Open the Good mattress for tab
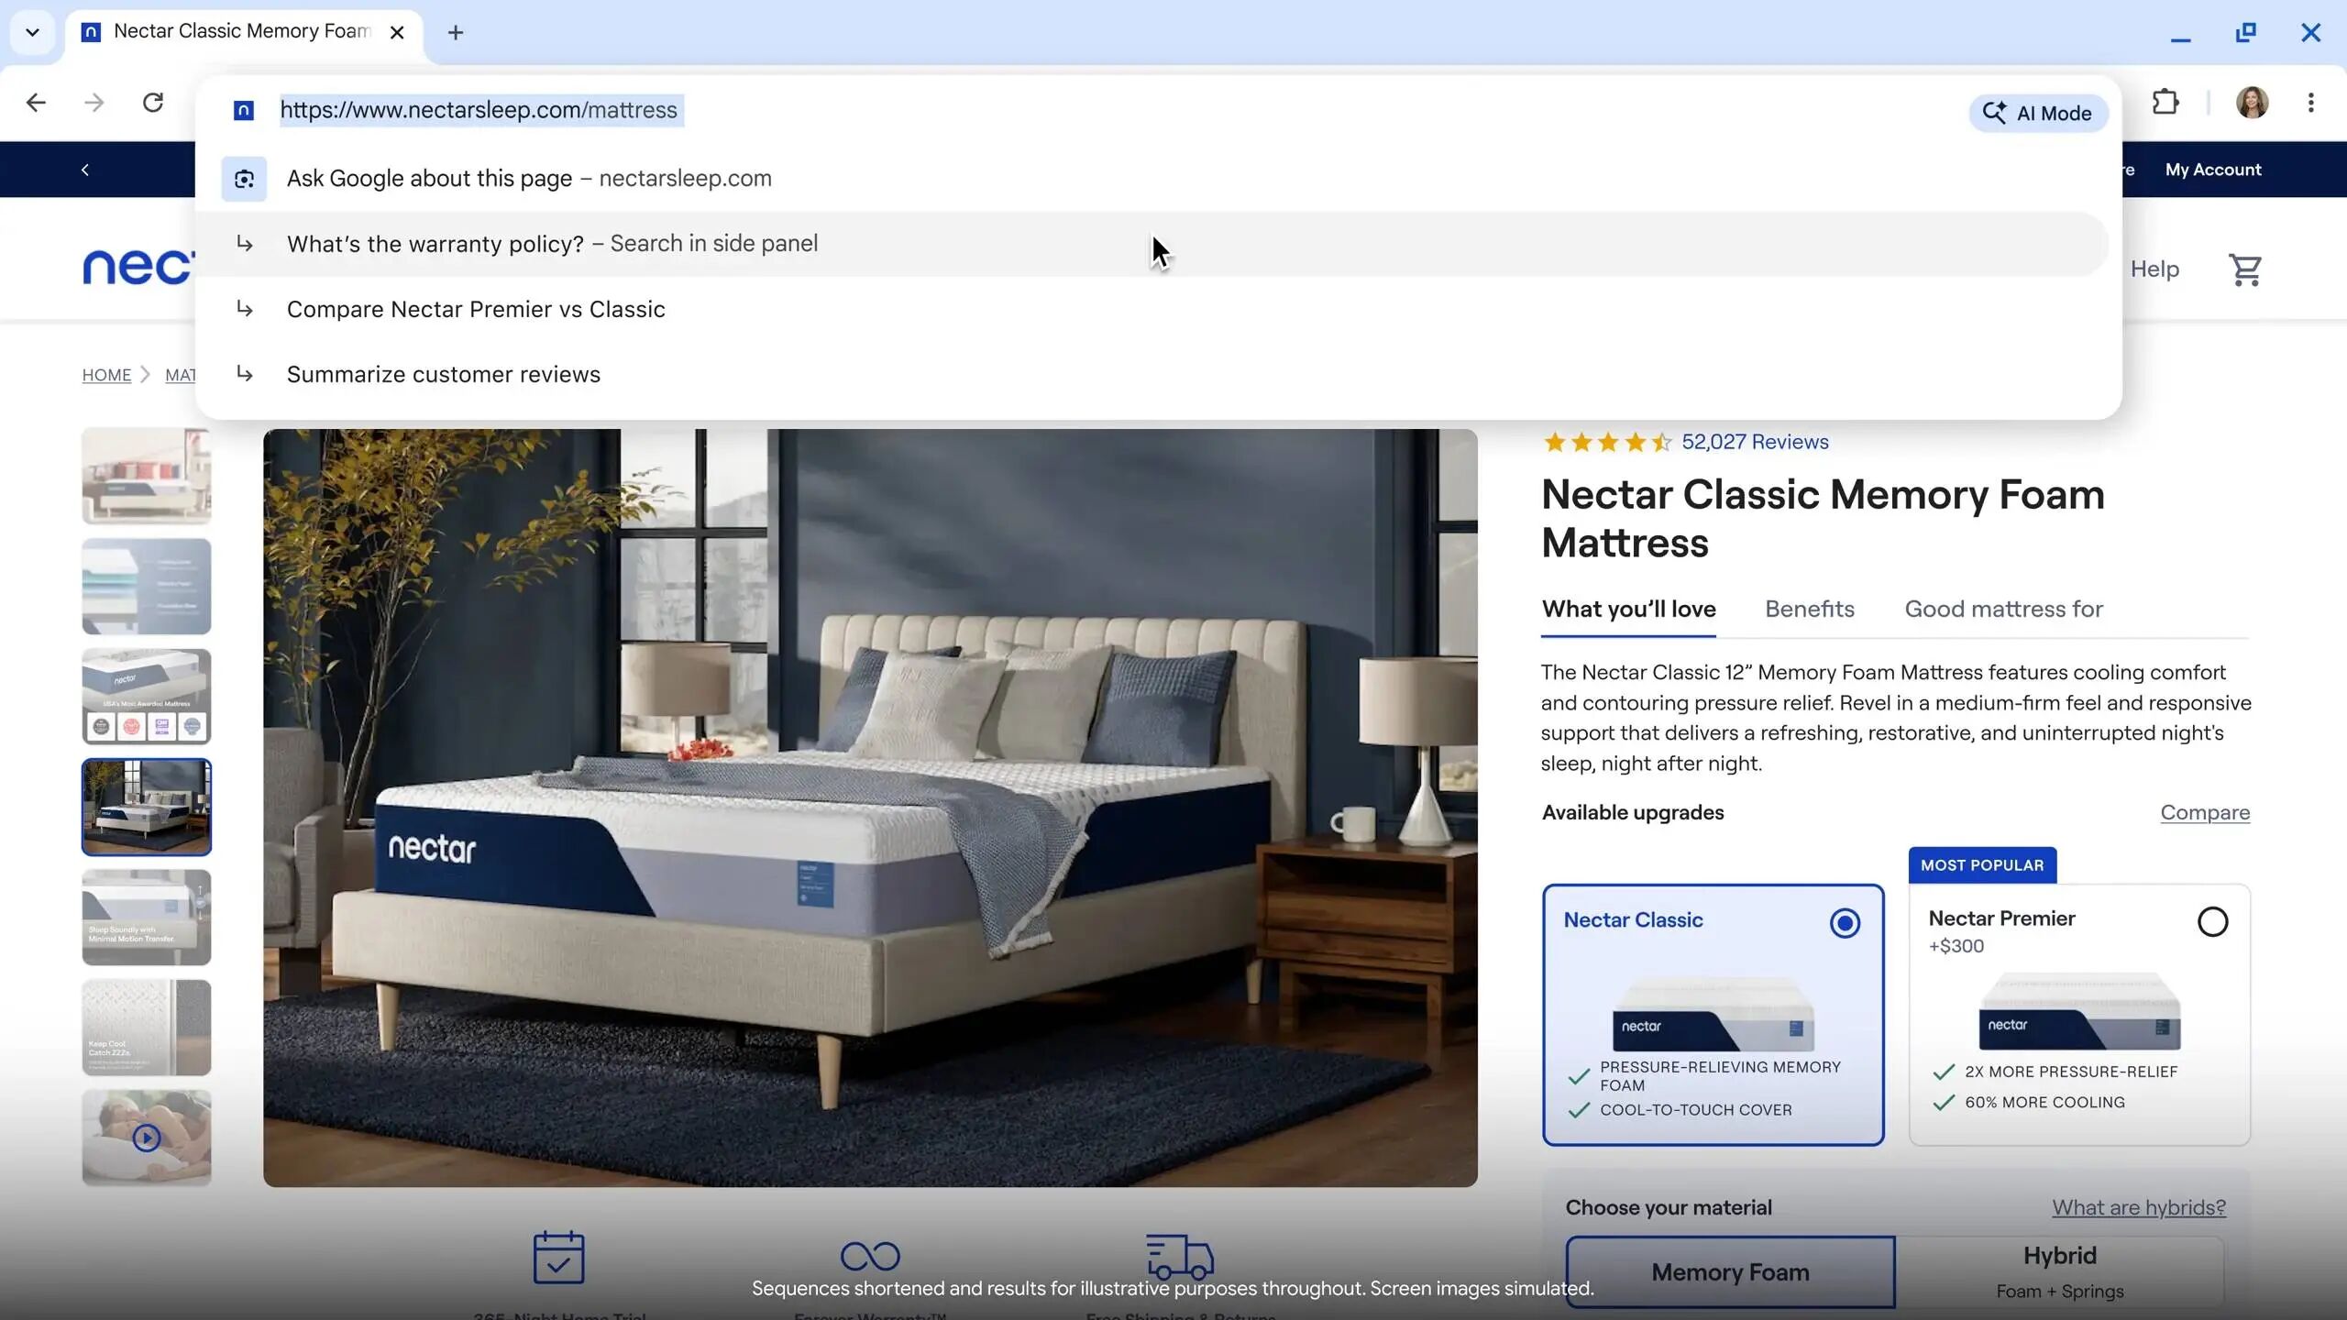Screen dimensions: 2347x1320 [2003, 610]
